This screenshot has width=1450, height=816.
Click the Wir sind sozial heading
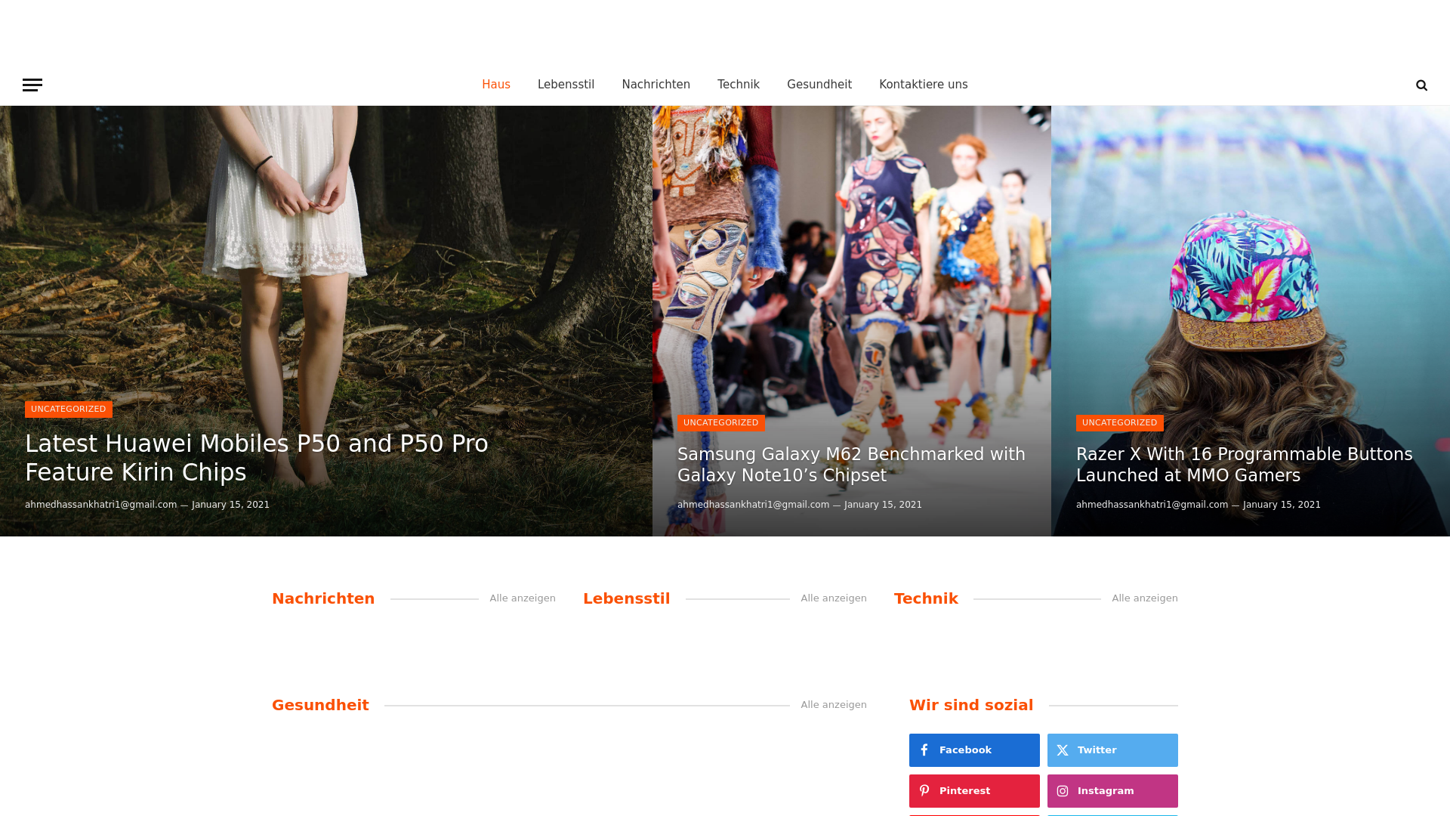click(x=971, y=705)
